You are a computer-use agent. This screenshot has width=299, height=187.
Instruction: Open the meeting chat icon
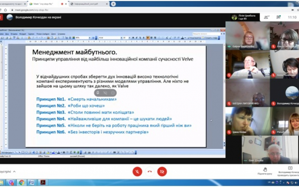click(x=278, y=17)
